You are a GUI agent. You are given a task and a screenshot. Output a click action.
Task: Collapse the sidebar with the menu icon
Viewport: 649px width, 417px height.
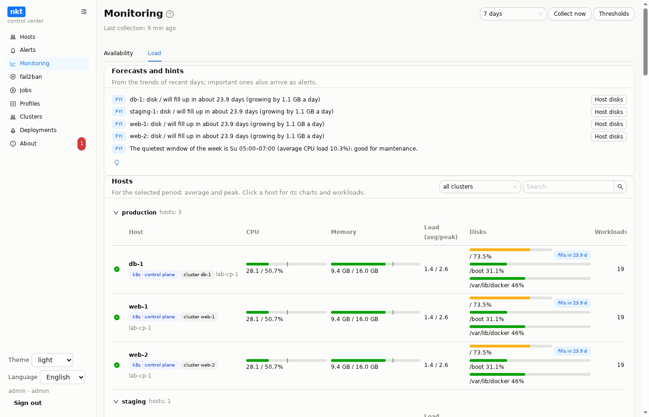tap(84, 12)
